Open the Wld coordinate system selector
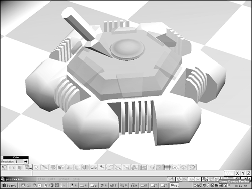252x189 pixels. (229, 173)
